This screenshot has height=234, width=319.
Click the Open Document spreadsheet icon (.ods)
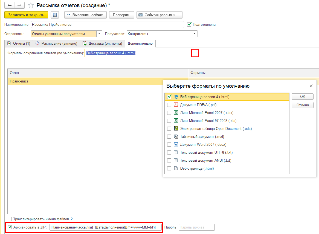(x=176, y=129)
